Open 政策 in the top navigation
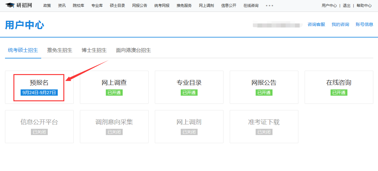 47,6
